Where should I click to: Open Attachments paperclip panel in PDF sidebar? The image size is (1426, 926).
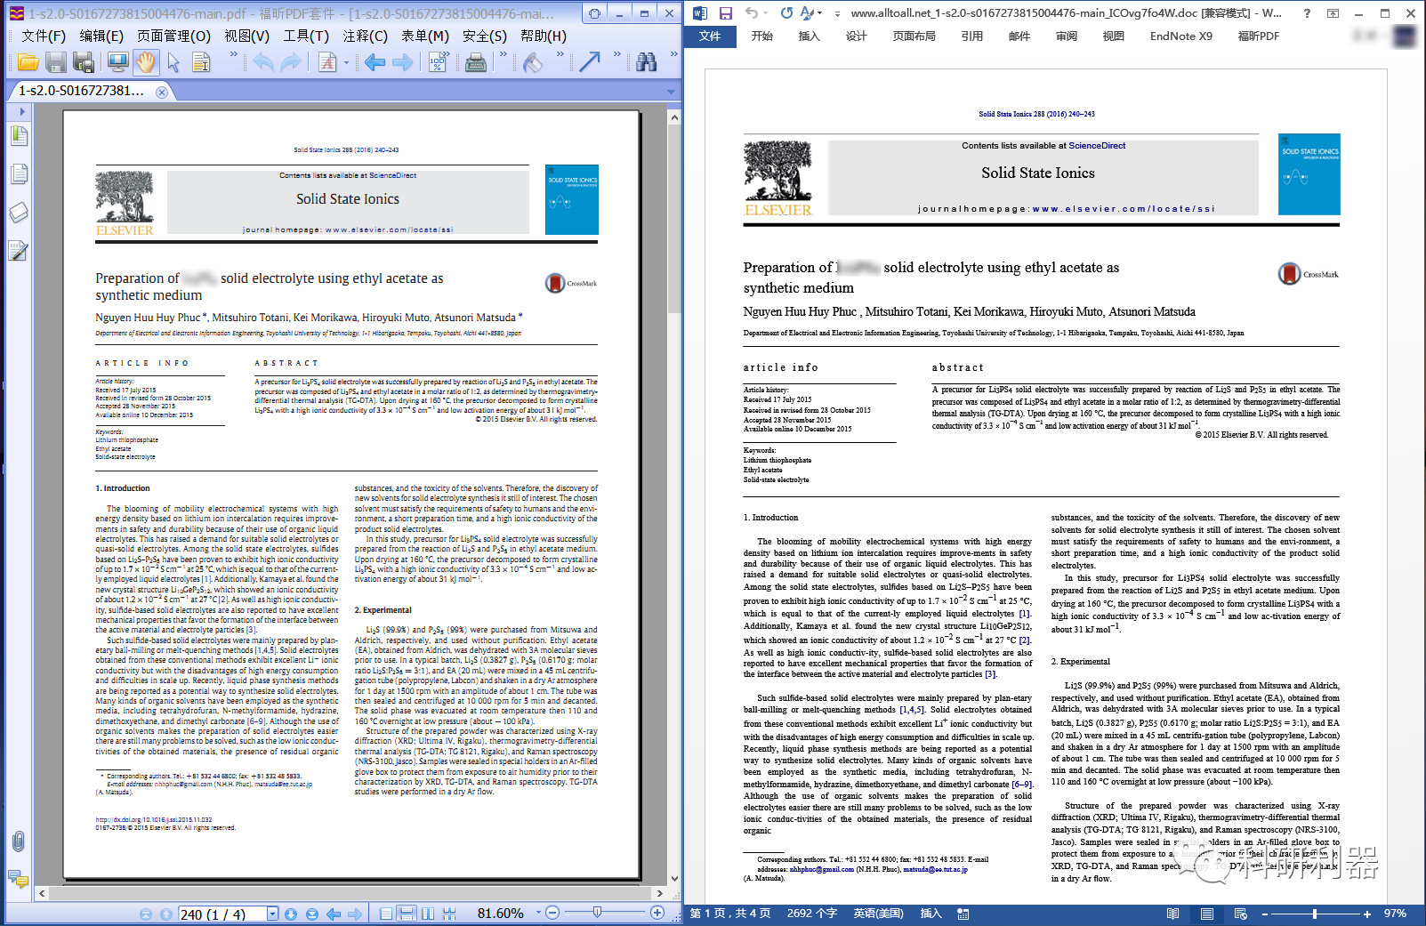click(18, 841)
